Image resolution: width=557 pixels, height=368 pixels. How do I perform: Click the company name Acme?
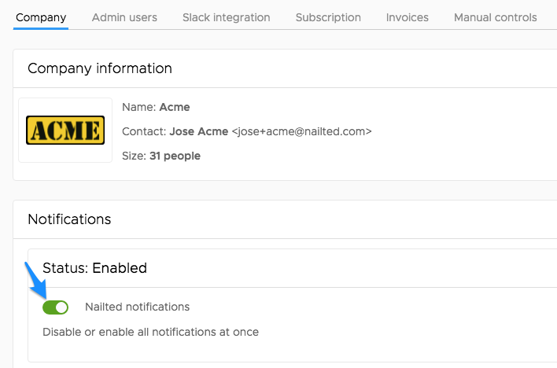pos(175,107)
